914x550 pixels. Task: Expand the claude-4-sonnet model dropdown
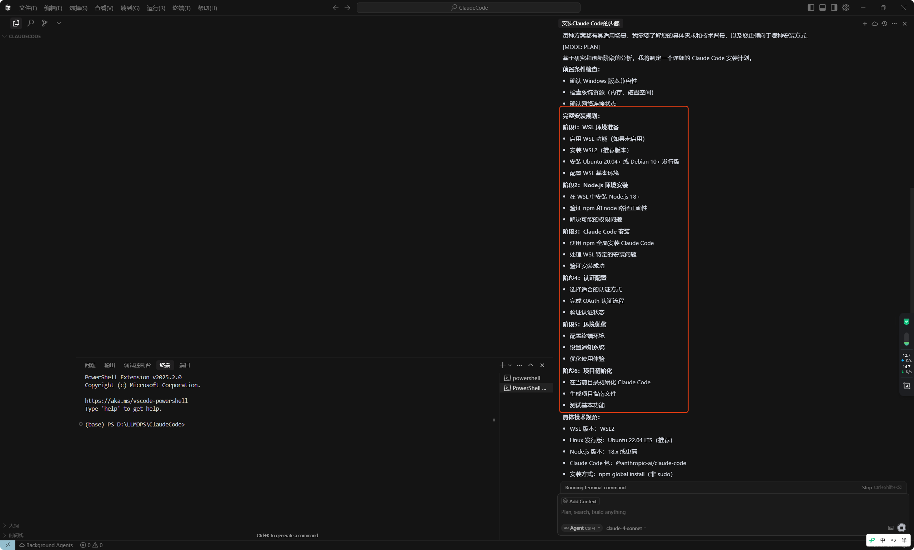pos(626,528)
